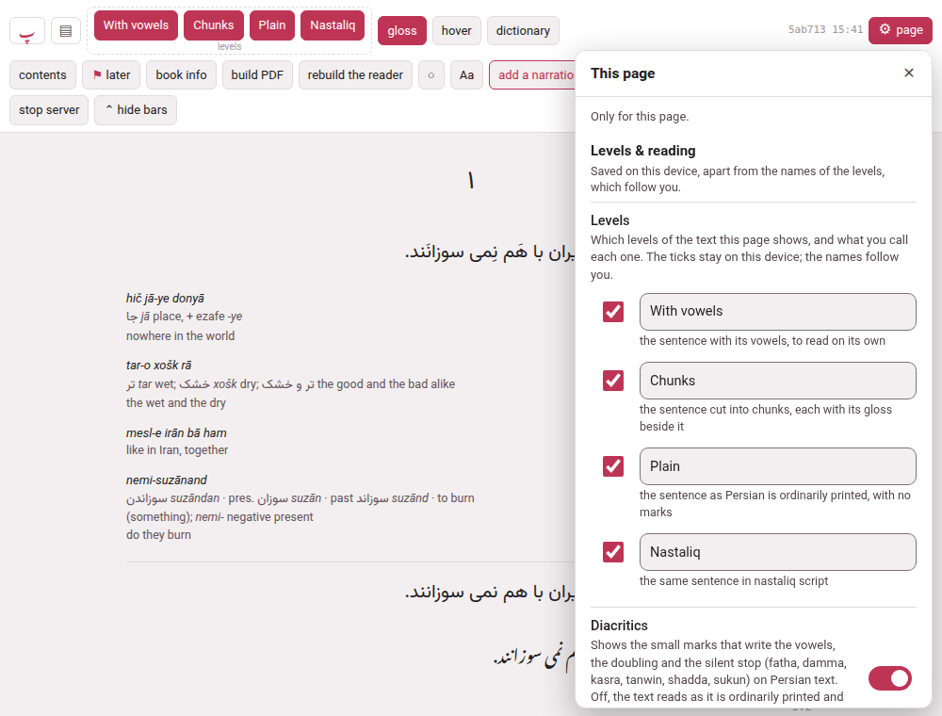Viewport: 942px width, 716px height.
Task: Open the Aa font settings button
Action: (467, 75)
